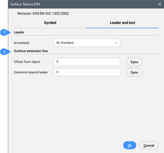164x153 pixels.
Task: Click the Extension beyond leader label
Action: (31, 72)
